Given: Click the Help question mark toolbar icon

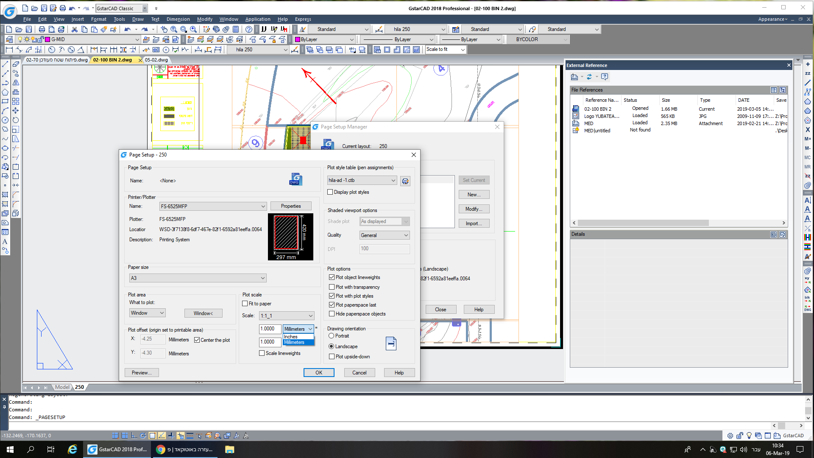Looking at the screenshot, I should click(x=249, y=29).
